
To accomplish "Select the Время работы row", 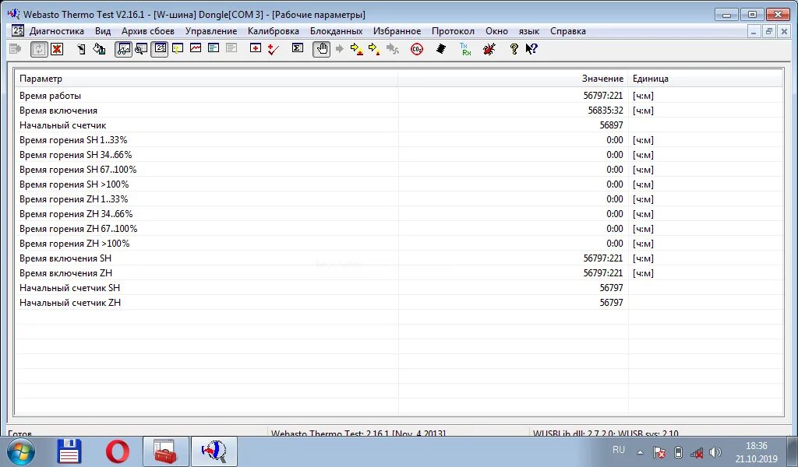I will (x=399, y=96).
